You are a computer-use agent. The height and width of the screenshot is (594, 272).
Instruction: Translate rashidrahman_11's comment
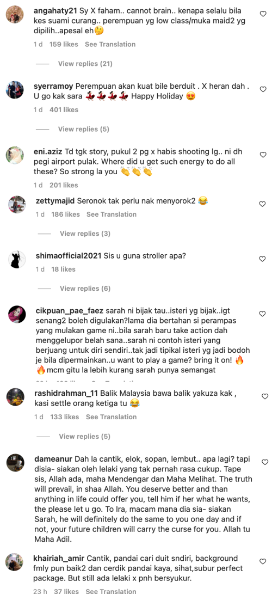111,417
